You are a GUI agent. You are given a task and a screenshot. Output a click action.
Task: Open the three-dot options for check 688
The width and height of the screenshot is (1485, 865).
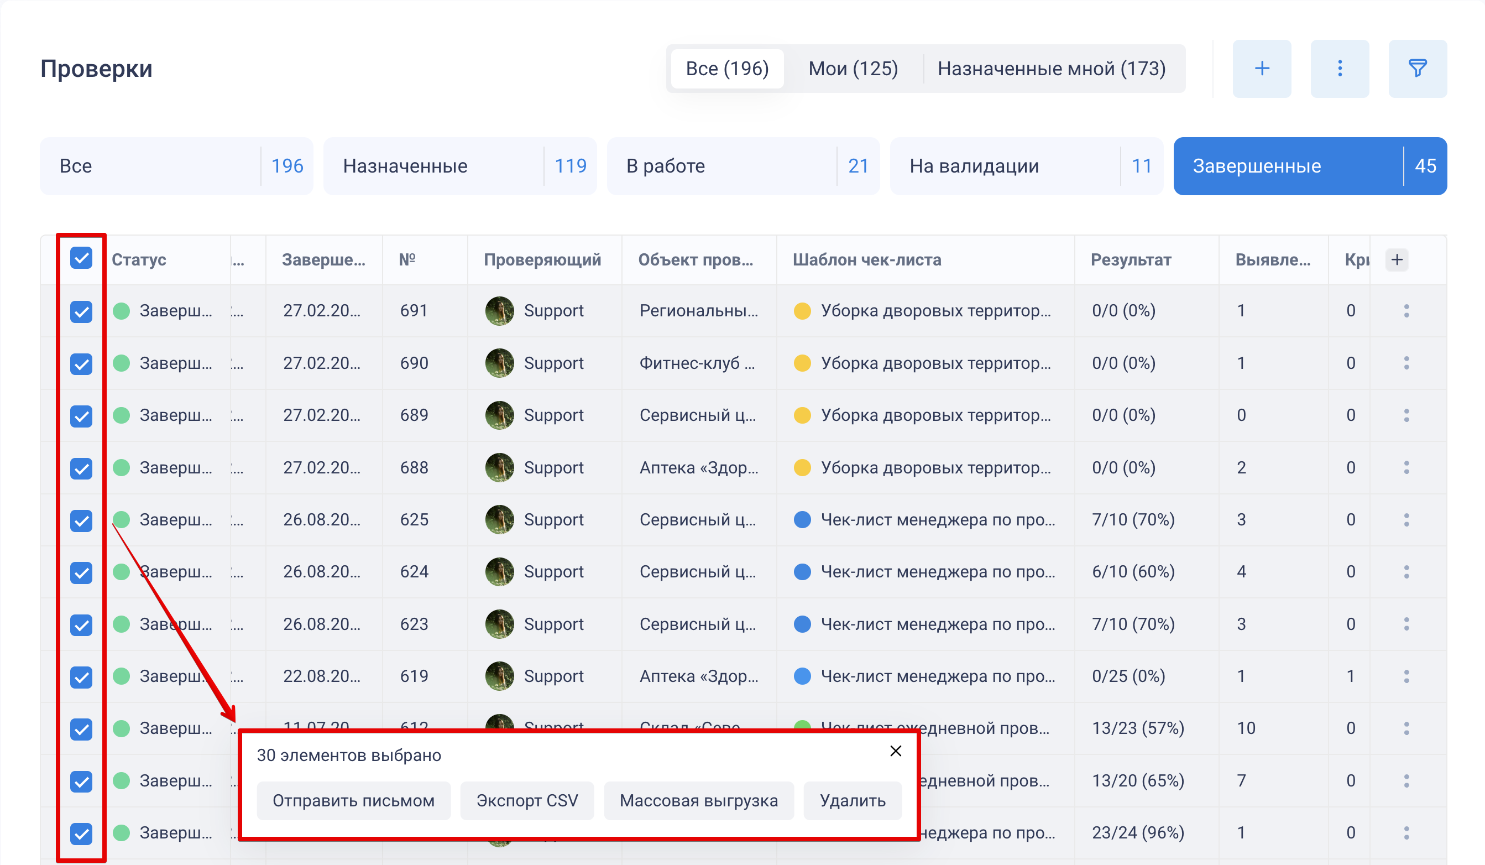click(1406, 467)
